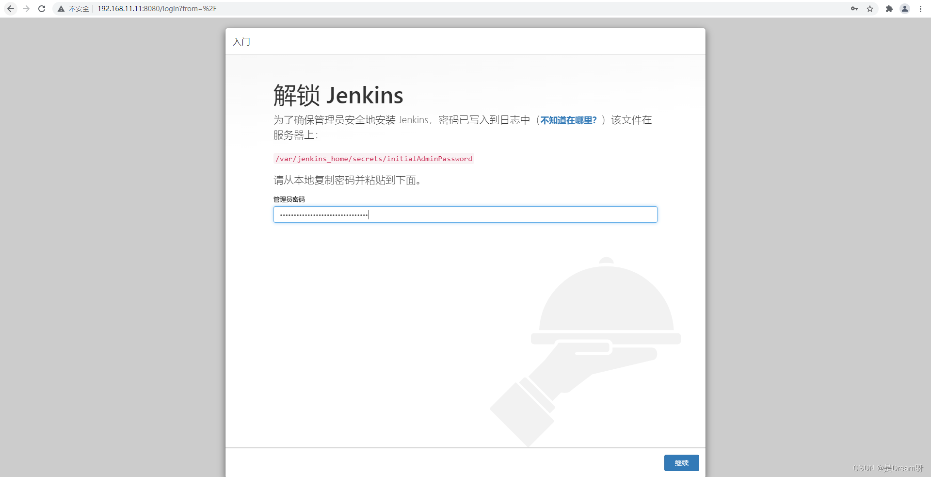Click the admin password input field

pyautogui.click(x=465, y=214)
